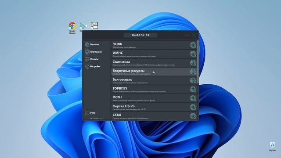Viewport: 281px width, 158px height.
Task: Minimize the Налоги РБ window
Action: [187, 35]
